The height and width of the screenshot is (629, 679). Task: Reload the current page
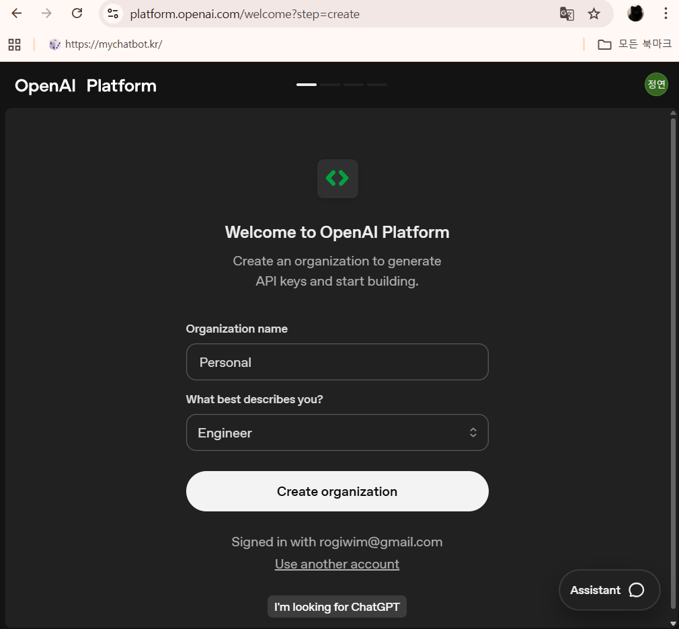pos(77,13)
